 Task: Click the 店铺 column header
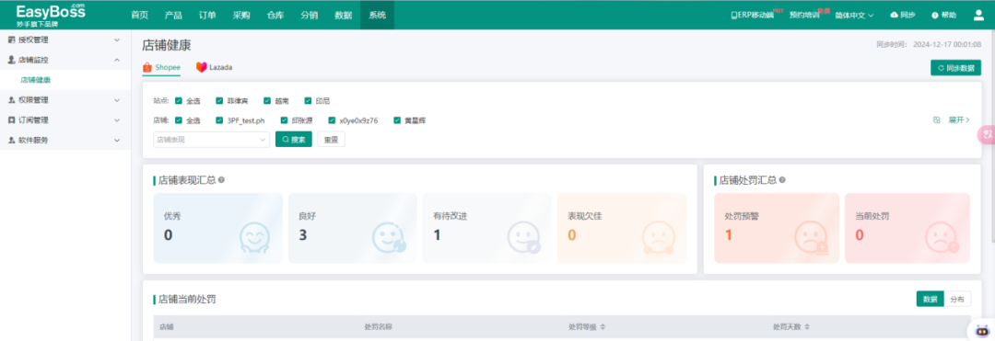click(x=166, y=327)
